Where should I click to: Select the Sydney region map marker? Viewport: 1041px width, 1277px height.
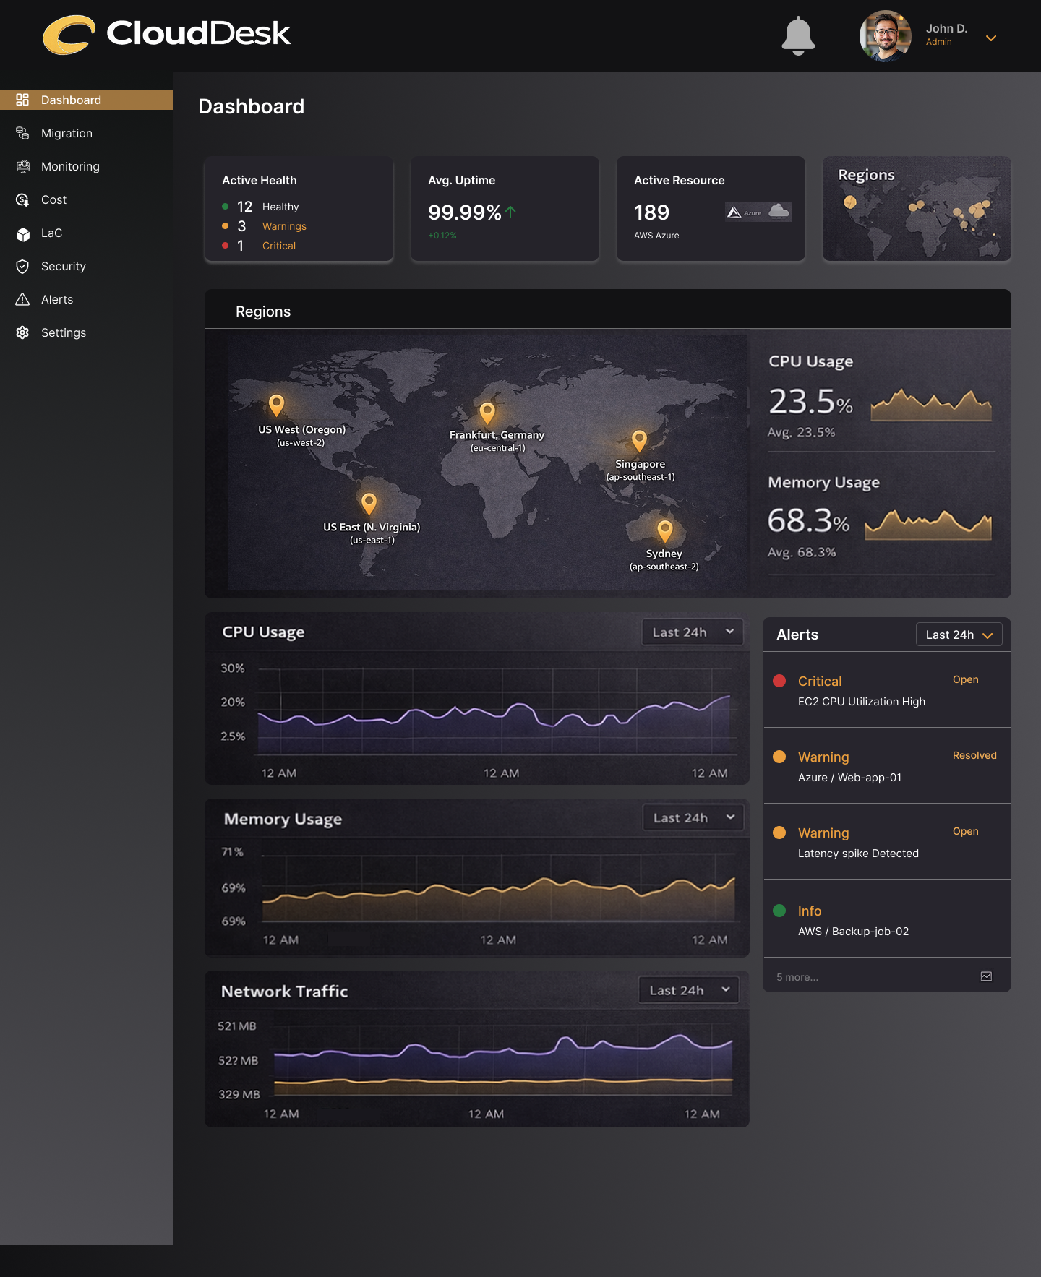[664, 530]
